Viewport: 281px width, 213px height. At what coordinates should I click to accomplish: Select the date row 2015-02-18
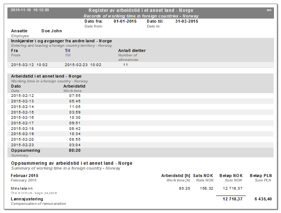coord(22,129)
